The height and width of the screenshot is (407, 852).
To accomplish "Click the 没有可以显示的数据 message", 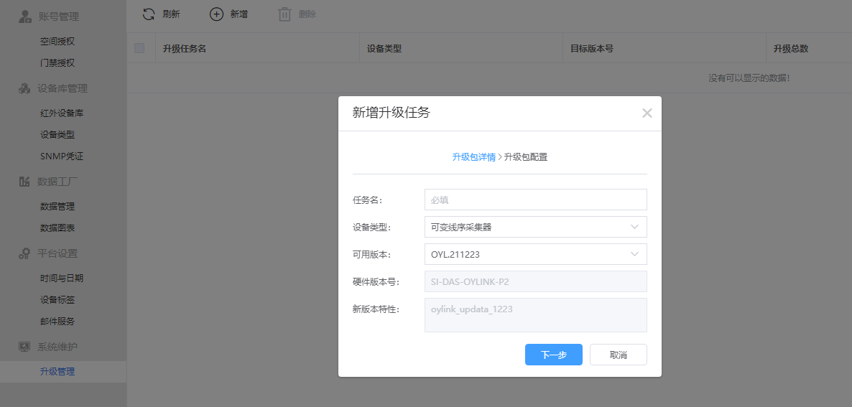I will 749,78.
